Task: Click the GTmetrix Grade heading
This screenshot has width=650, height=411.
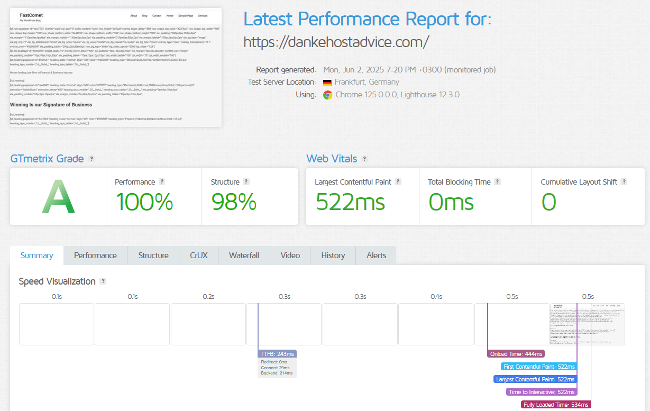Action: pos(47,159)
